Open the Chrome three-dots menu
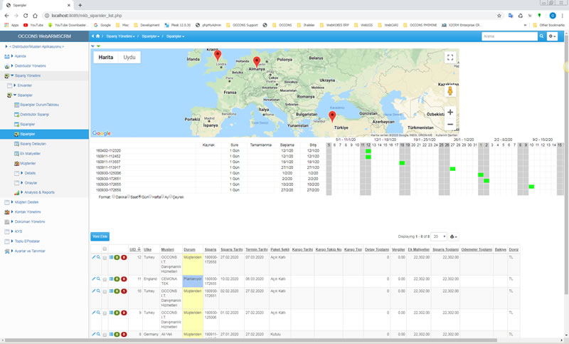Viewport: 569px width, 344px height. pos(563,16)
